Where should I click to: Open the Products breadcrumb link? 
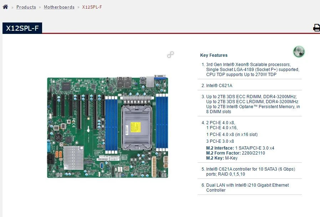coord(26,7)
